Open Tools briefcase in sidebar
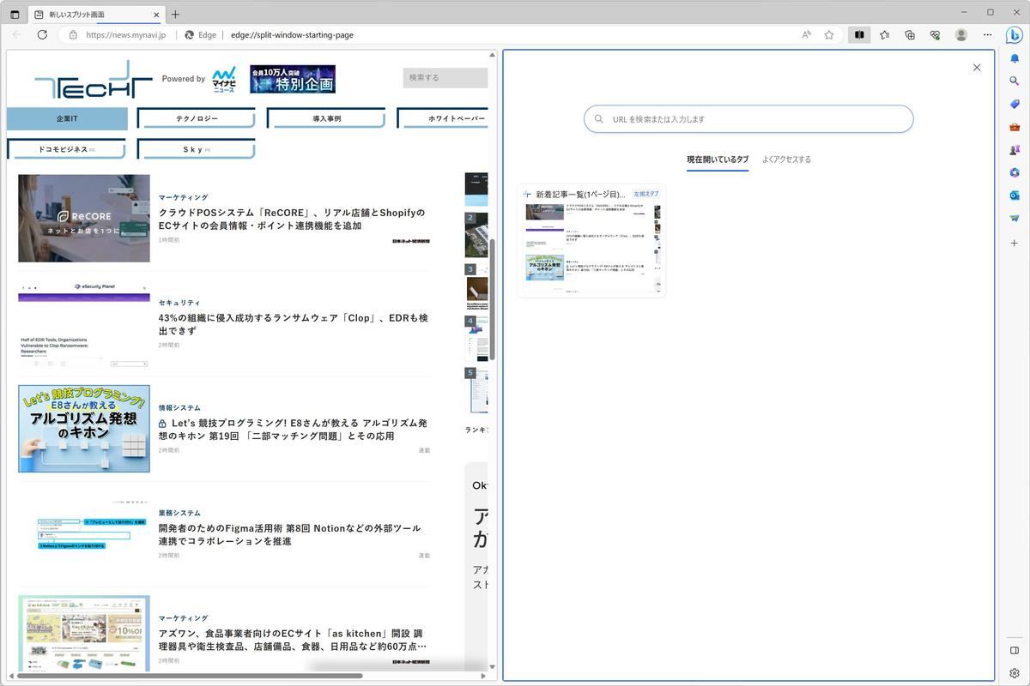The width and height of the screenshot is (1030, 686). point(1015,127)
